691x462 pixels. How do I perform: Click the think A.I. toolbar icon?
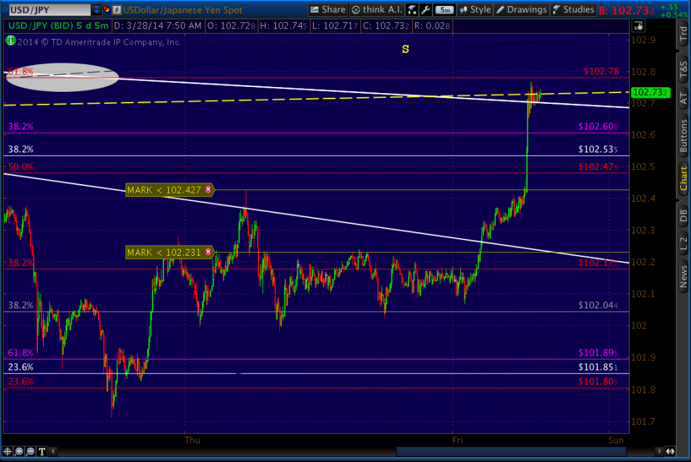(377, 9)
